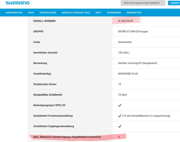This screenshot has height=142, width=180.
Task: Click 'Befestigungstyp|I-SPEC EV' label
Action: click(x=49, y=105)
